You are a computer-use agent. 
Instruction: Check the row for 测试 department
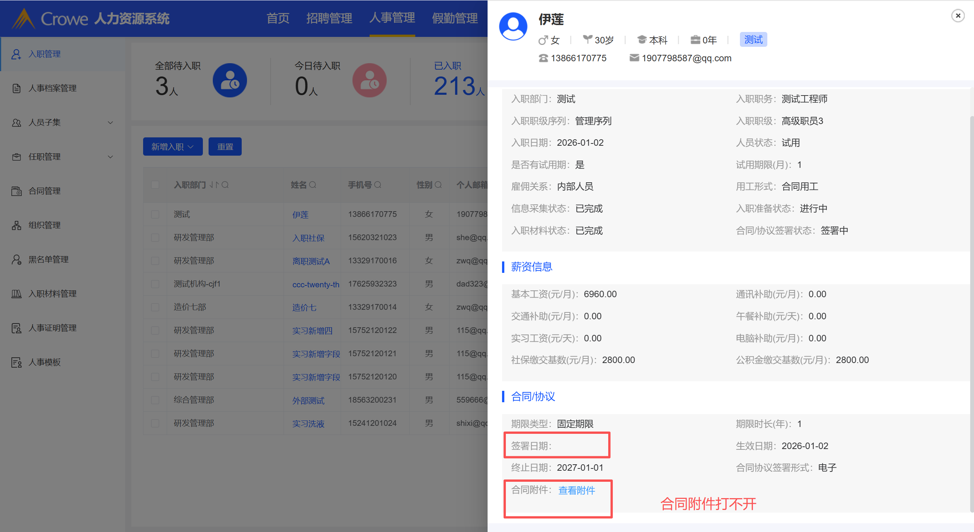[x=155, y=214]
